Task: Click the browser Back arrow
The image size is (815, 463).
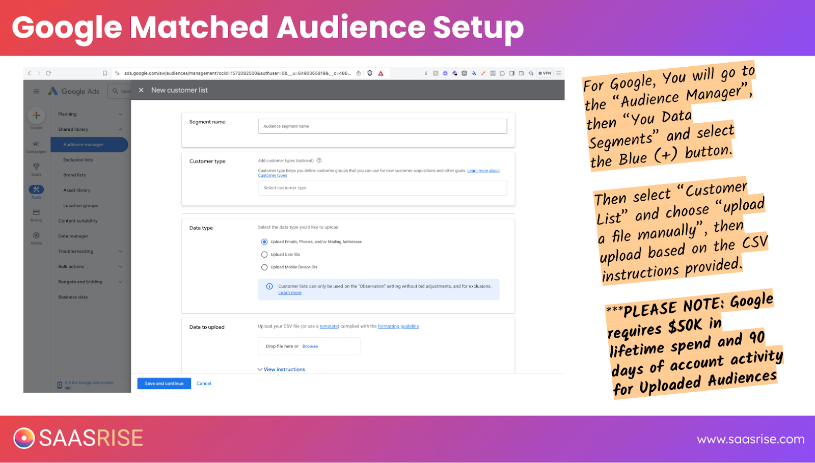Action: coord(30,73)
